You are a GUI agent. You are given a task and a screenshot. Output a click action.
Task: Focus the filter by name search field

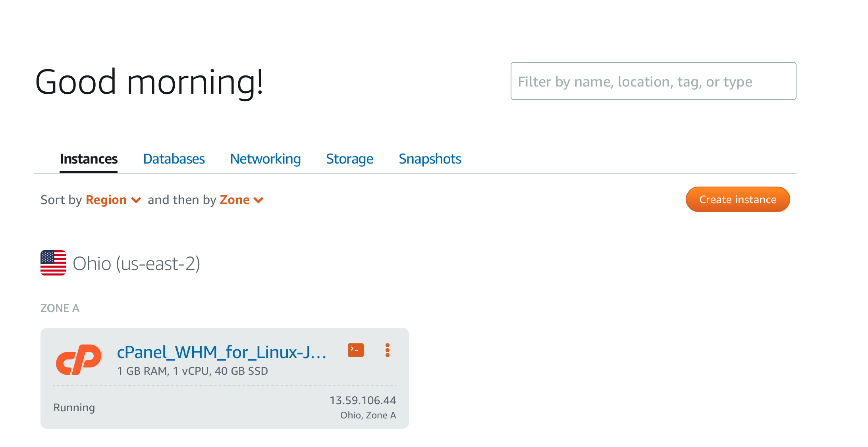point(653,81)
